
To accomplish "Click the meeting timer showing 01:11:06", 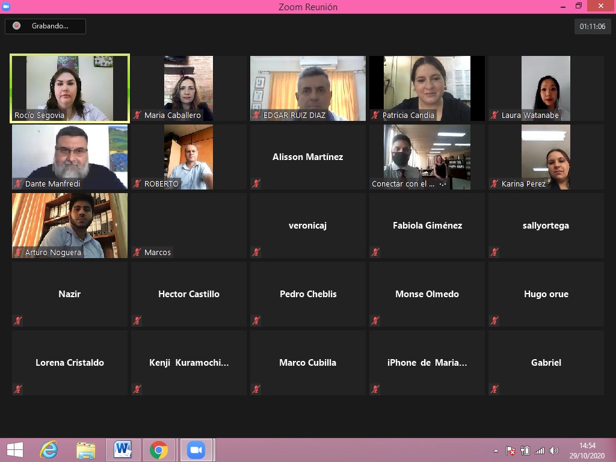I will (x=593, y=26).
